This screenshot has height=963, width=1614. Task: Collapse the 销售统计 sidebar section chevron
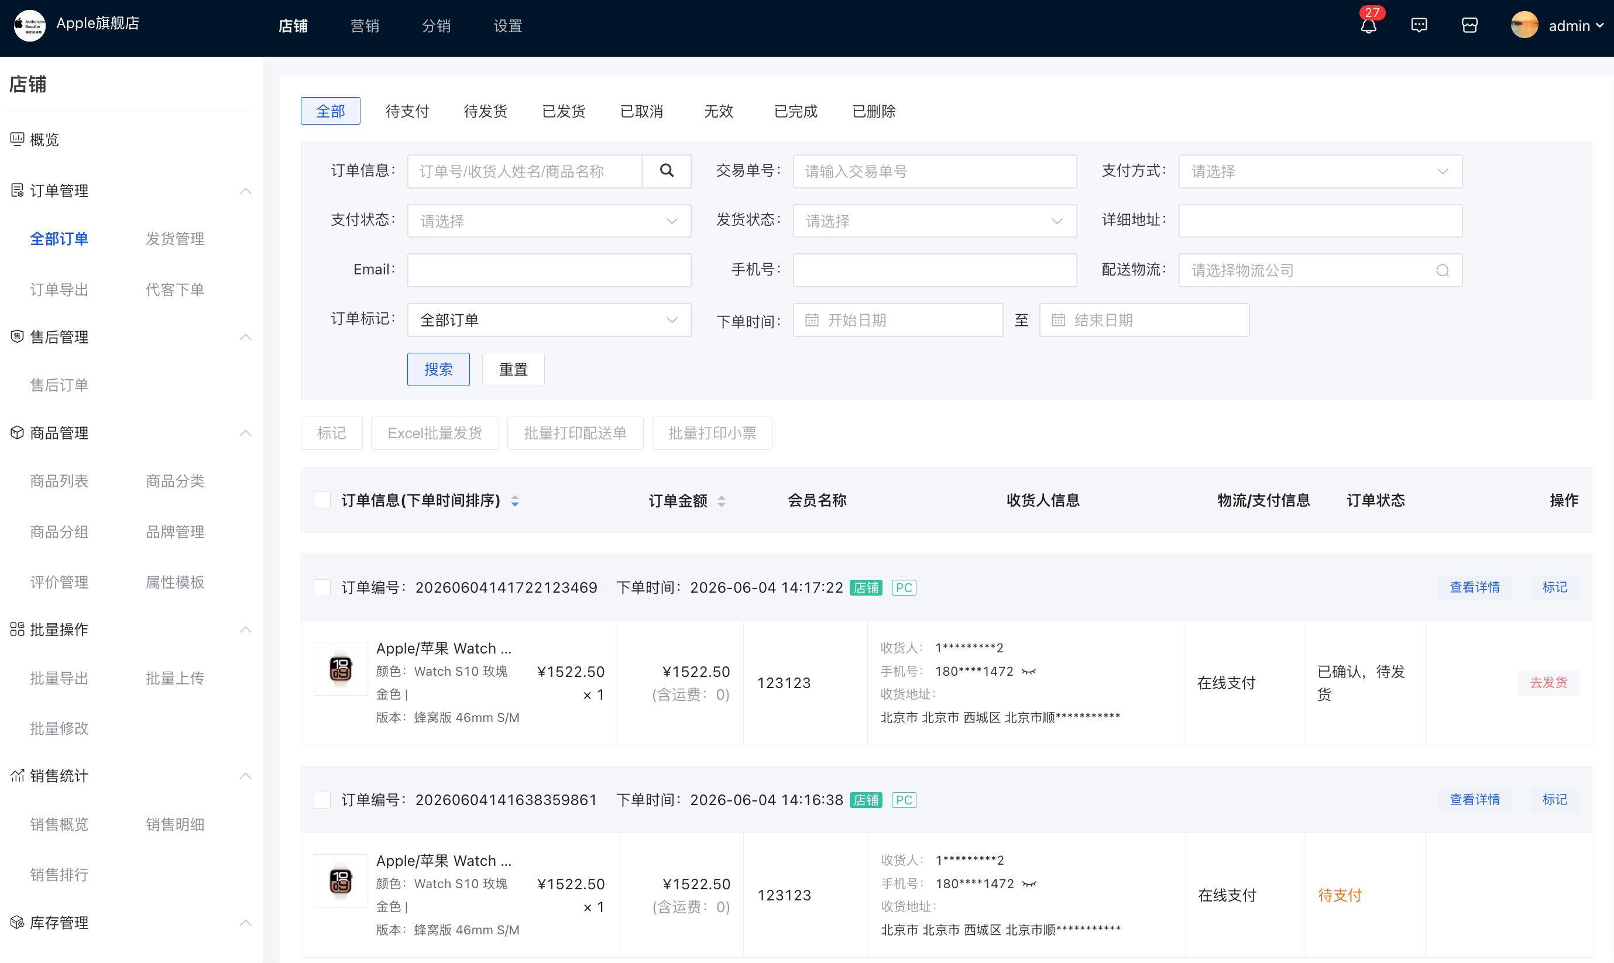tap(245, 775)
